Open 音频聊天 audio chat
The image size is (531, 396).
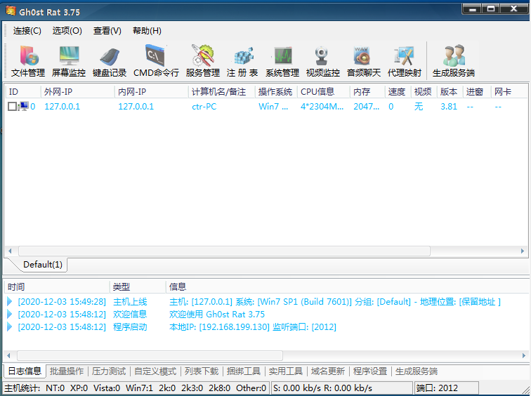tap(364, 60)
